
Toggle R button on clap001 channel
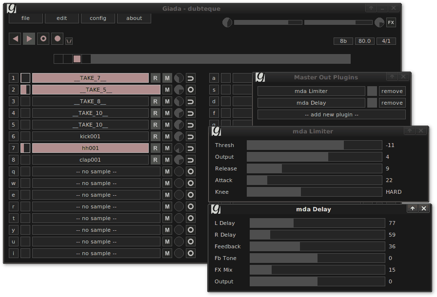(156, 160)
